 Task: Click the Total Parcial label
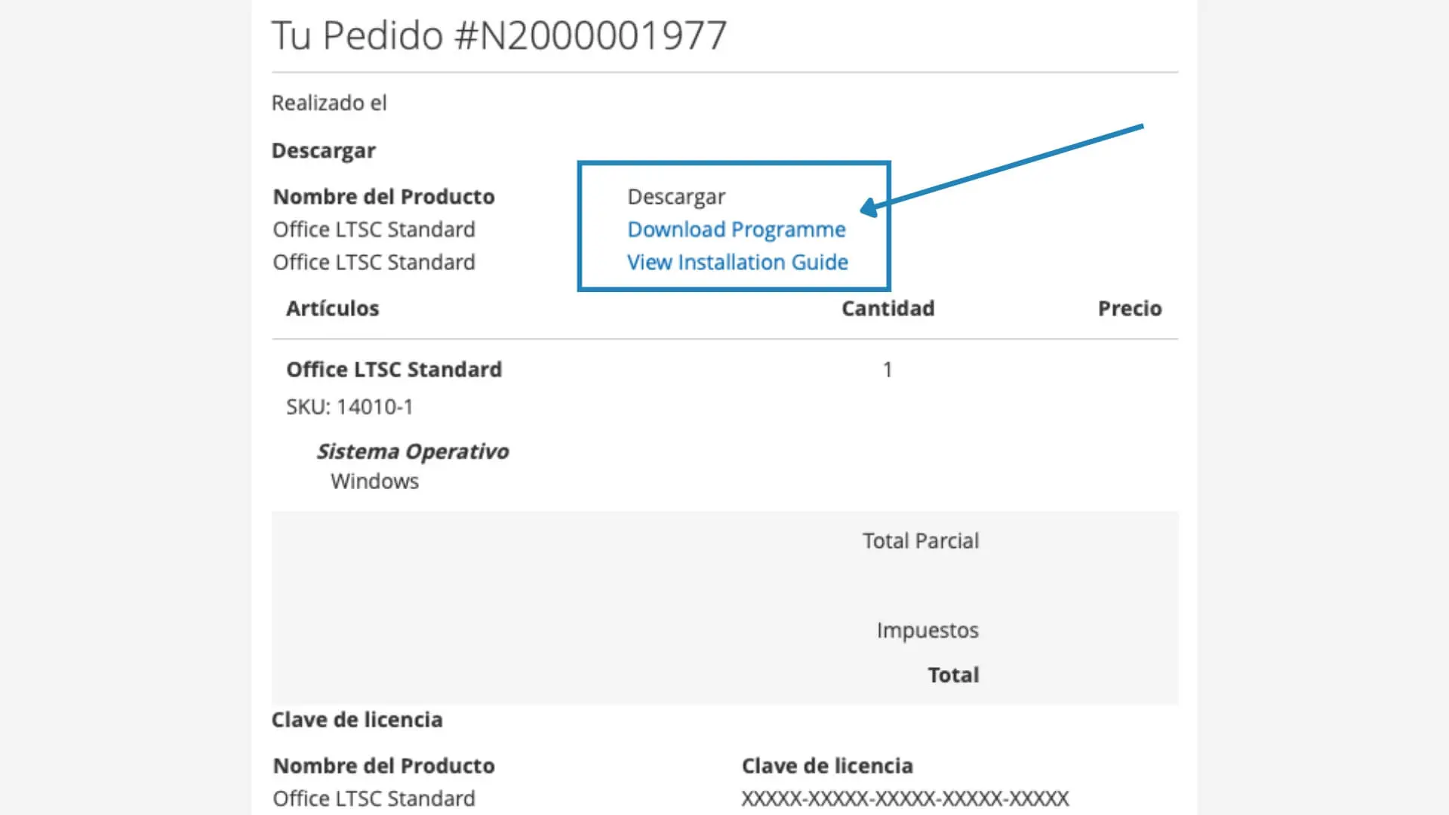click(x=920, y=541)
